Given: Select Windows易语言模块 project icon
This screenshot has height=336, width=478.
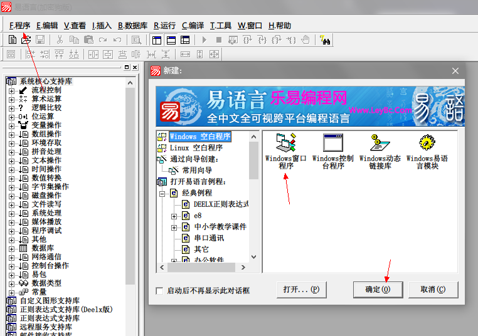Looking at the screenshot, I should [x=427, y=152].
